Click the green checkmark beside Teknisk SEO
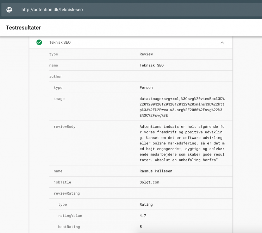The image size is (262, 233). point(39,42)
